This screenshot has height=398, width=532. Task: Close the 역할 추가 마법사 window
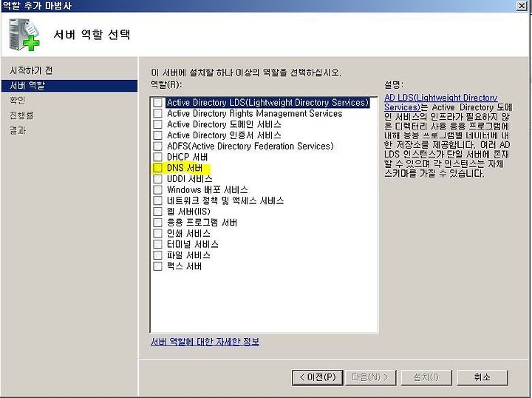(x=522, y=6)
